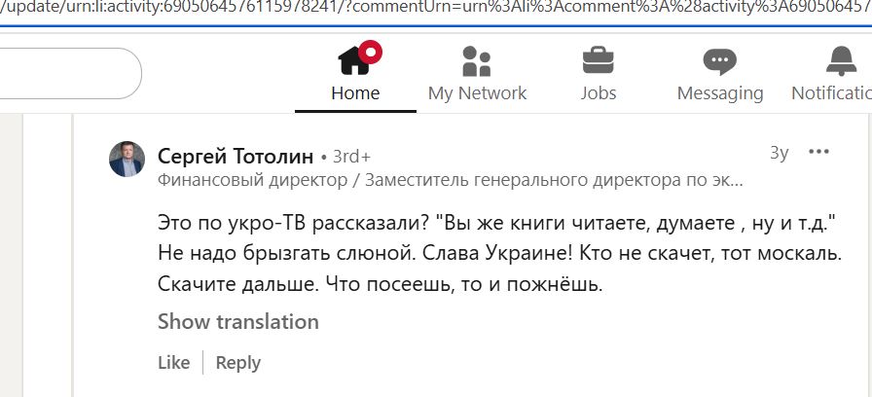Open Сергей Тотолин's profile name link
This screenshot has height=397, width=872.
236,157
